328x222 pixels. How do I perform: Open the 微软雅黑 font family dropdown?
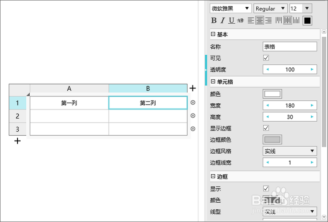(231, 8)
